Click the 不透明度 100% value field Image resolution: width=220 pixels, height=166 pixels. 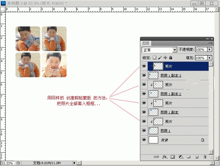click(x=201, y=49)
